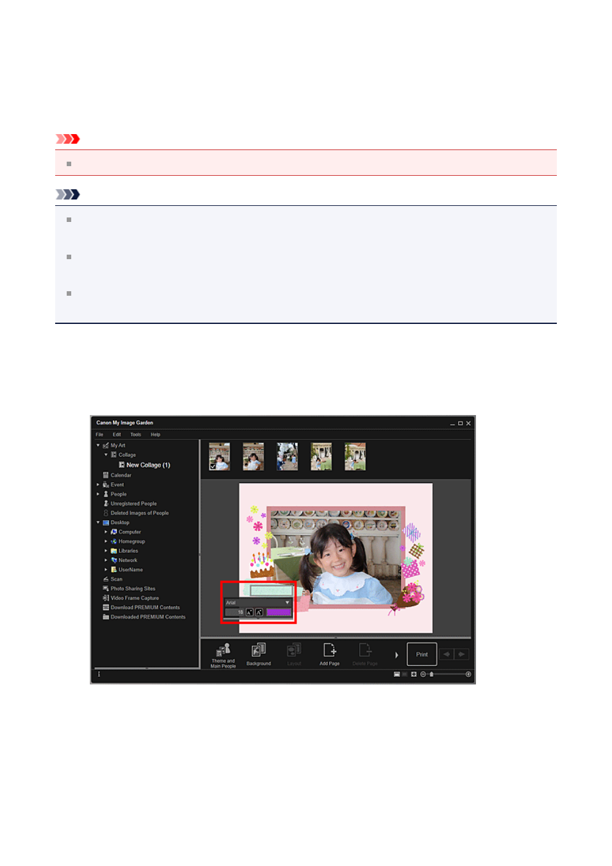Click the Print button
Screen dimensions: 612x866
pos(422,654)
